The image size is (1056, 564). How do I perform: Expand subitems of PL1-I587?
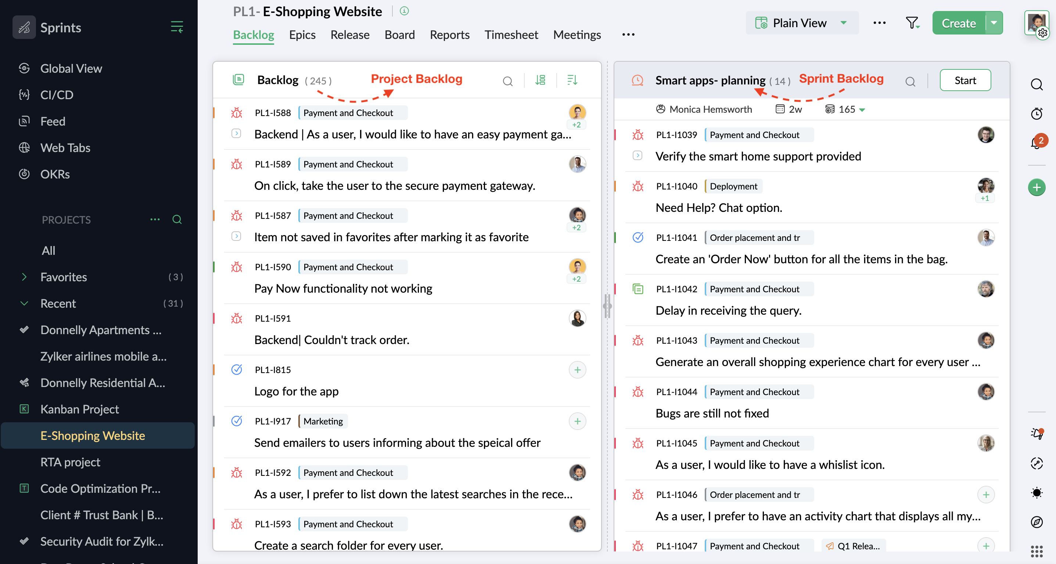tap(236, 236)
